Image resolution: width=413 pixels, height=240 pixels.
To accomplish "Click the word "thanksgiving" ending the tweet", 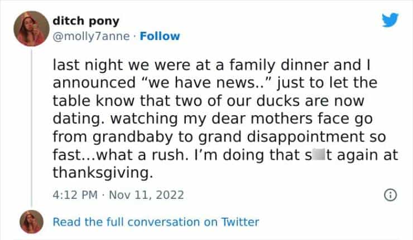I will 101,173.
